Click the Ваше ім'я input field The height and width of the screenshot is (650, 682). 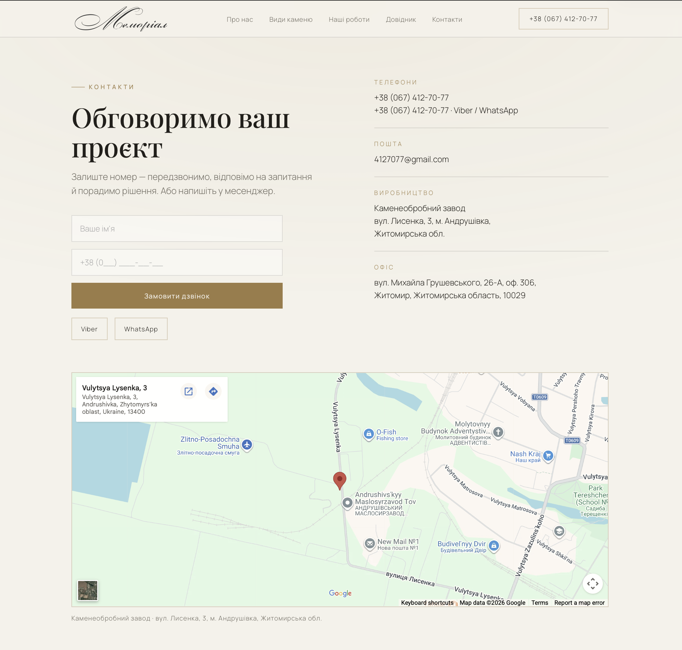click(177, 229)
